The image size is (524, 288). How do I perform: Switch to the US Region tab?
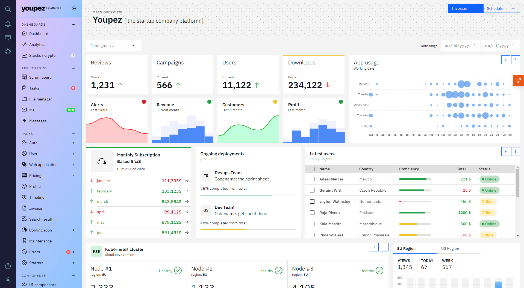click(450, 248)
